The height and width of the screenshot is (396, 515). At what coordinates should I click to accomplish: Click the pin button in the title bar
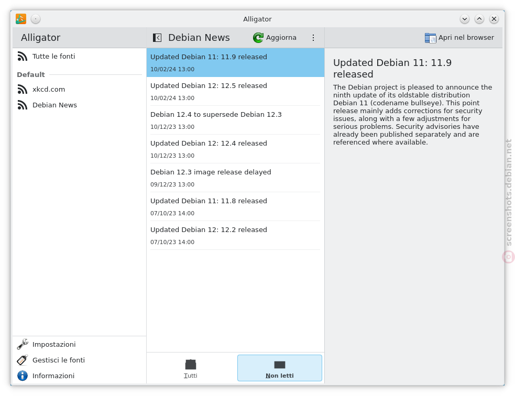[x=36, y=19]
